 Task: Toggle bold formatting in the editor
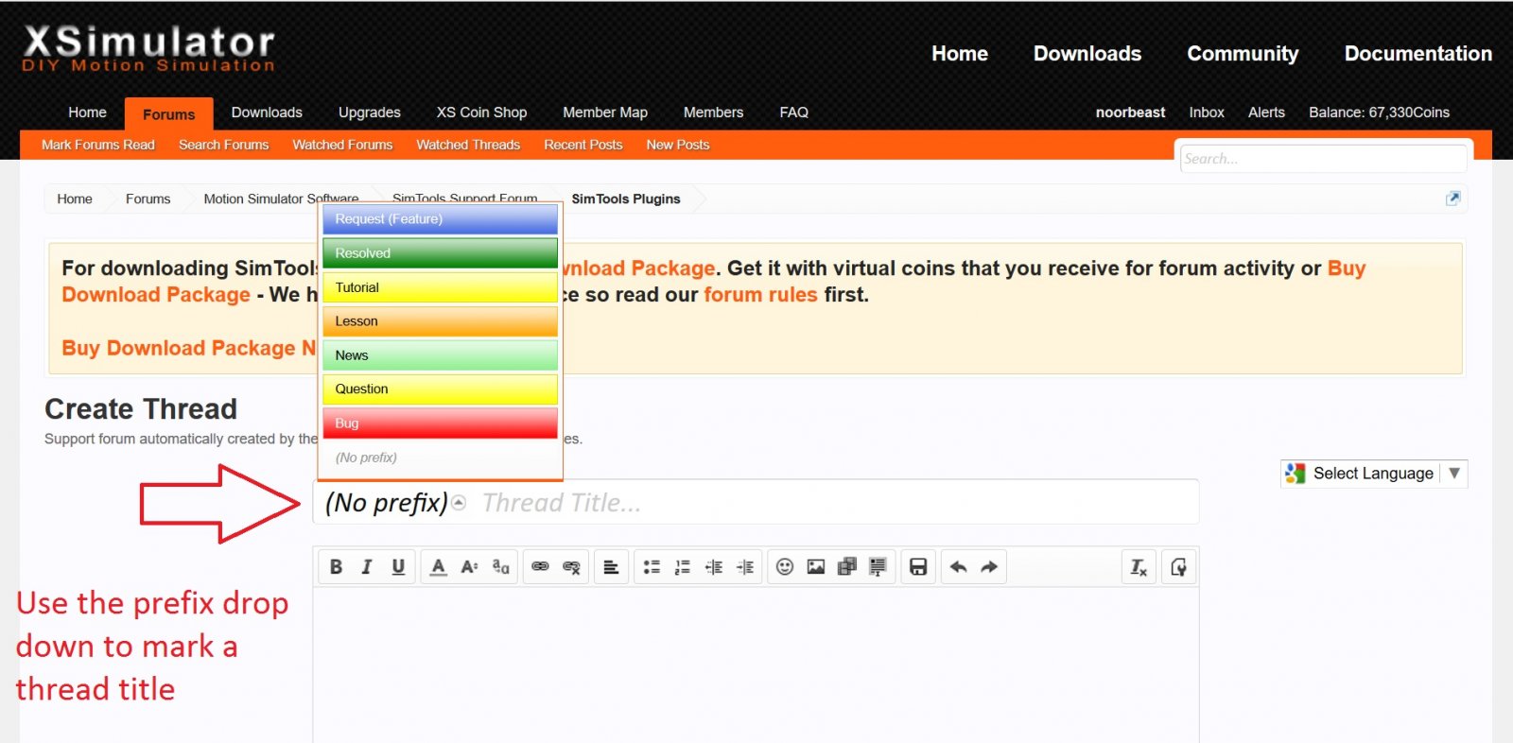pos(336,567)
